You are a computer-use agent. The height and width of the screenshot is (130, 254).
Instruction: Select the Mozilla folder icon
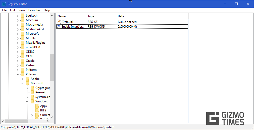23,38
